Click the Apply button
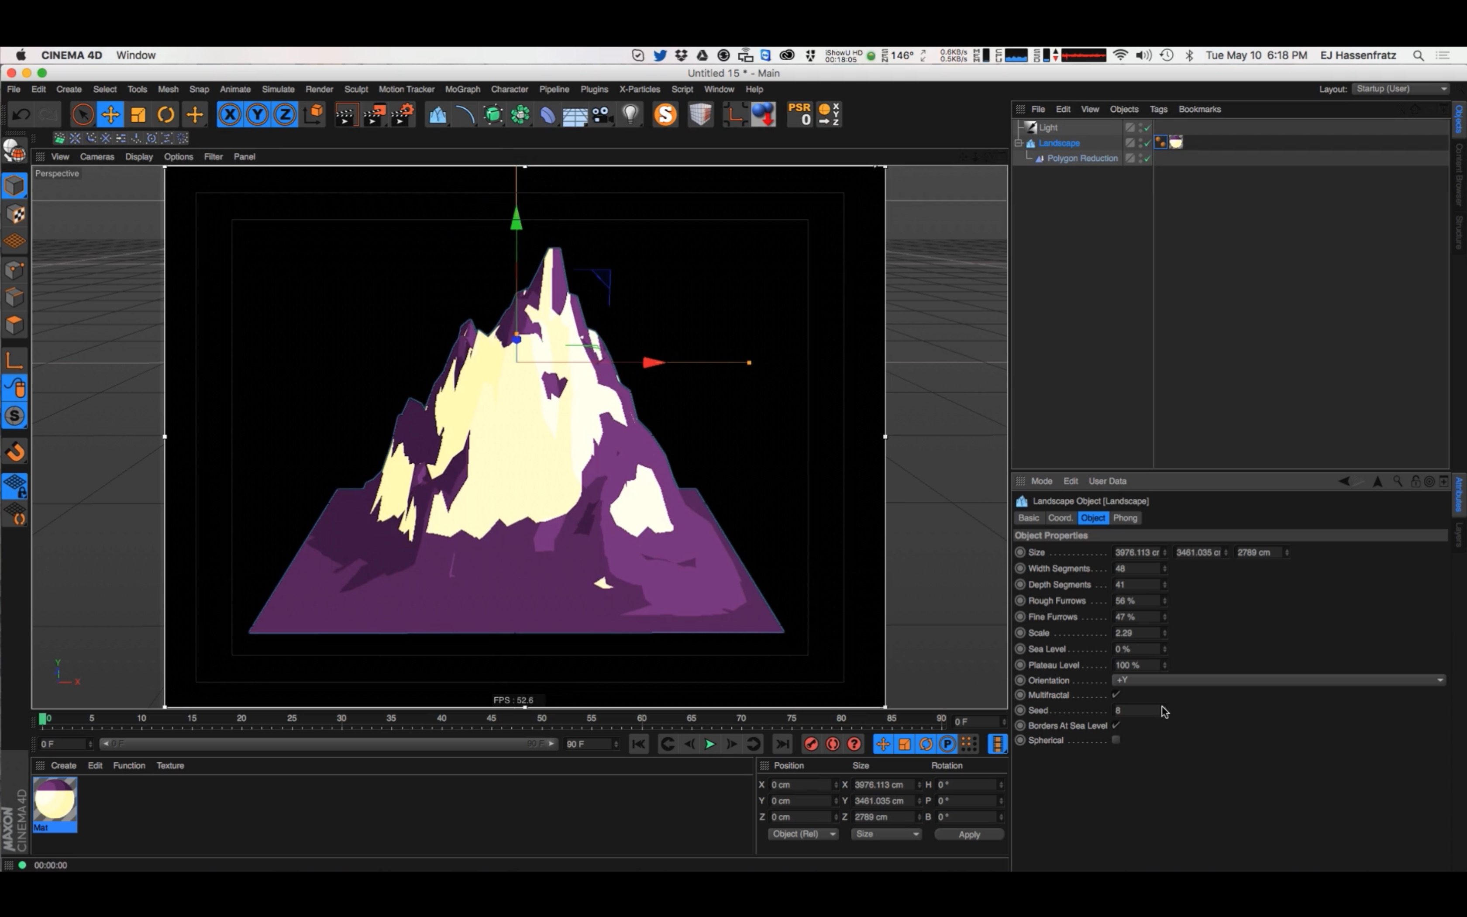This screenshot has height=917, width=1467. pos(969,834)
